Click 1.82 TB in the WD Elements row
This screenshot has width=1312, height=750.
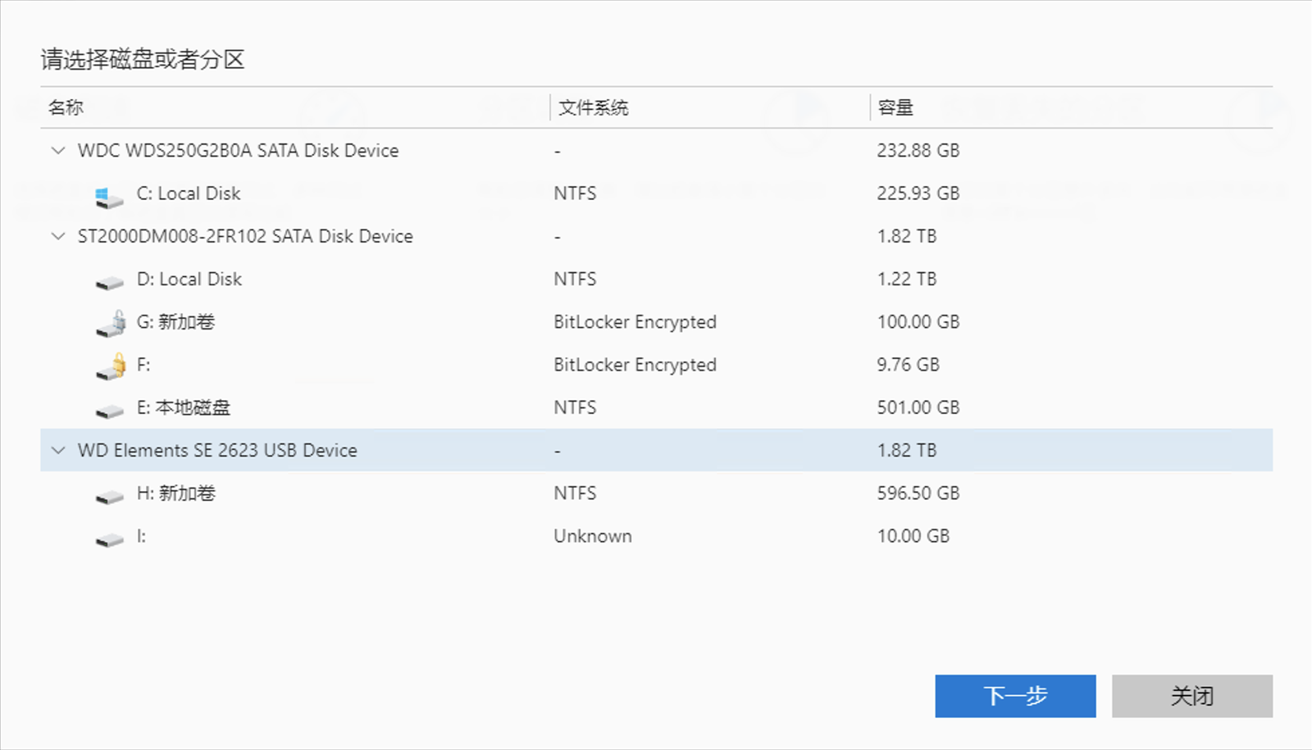coord(907,450)
